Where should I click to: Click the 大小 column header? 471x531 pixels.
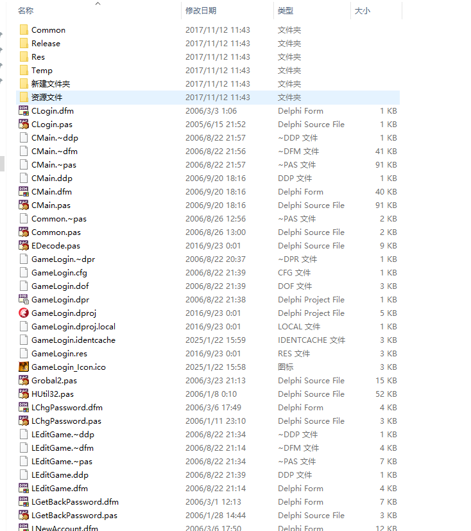coord(362,11)
